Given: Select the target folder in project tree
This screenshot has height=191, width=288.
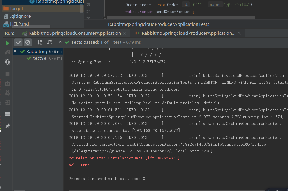Looking at the screenshot, I should coord(42,9).
